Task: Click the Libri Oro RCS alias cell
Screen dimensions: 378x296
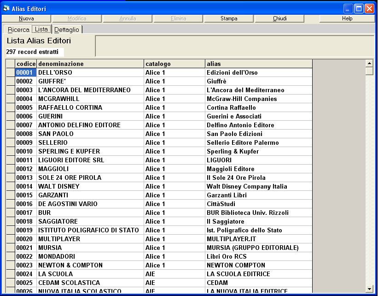Action: click(259, 256)
